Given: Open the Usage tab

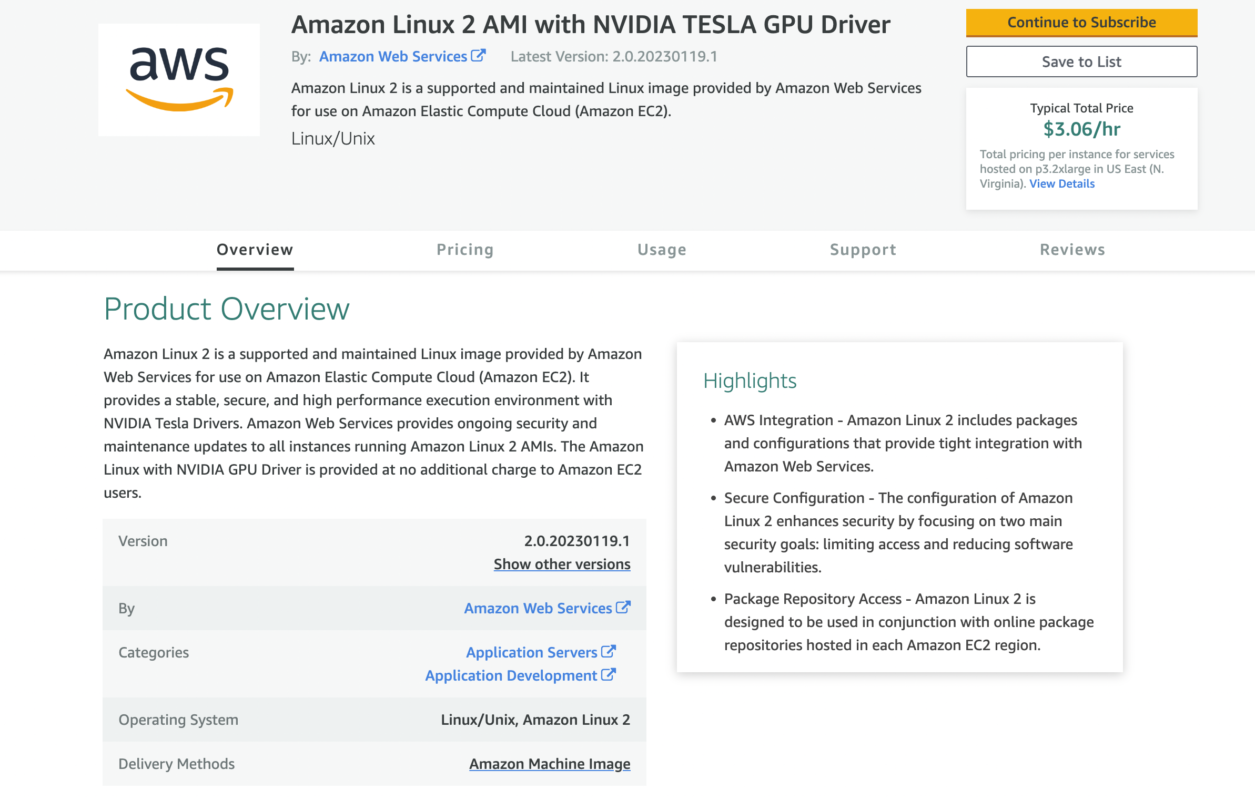Looking at the screenshot, I should [x=662, y=250].
